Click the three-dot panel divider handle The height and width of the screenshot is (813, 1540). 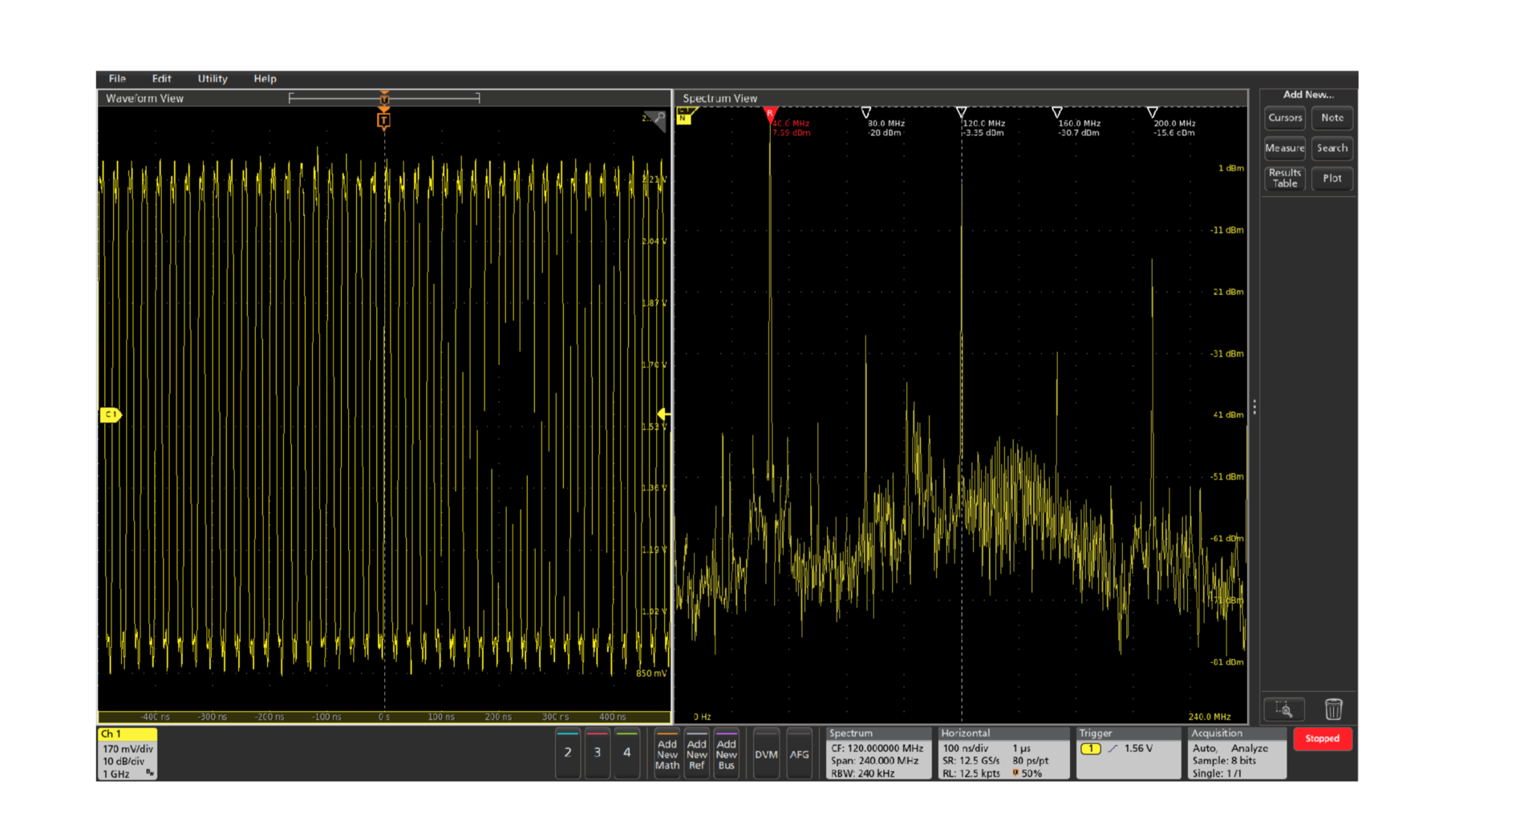(x=1254, y=407)
